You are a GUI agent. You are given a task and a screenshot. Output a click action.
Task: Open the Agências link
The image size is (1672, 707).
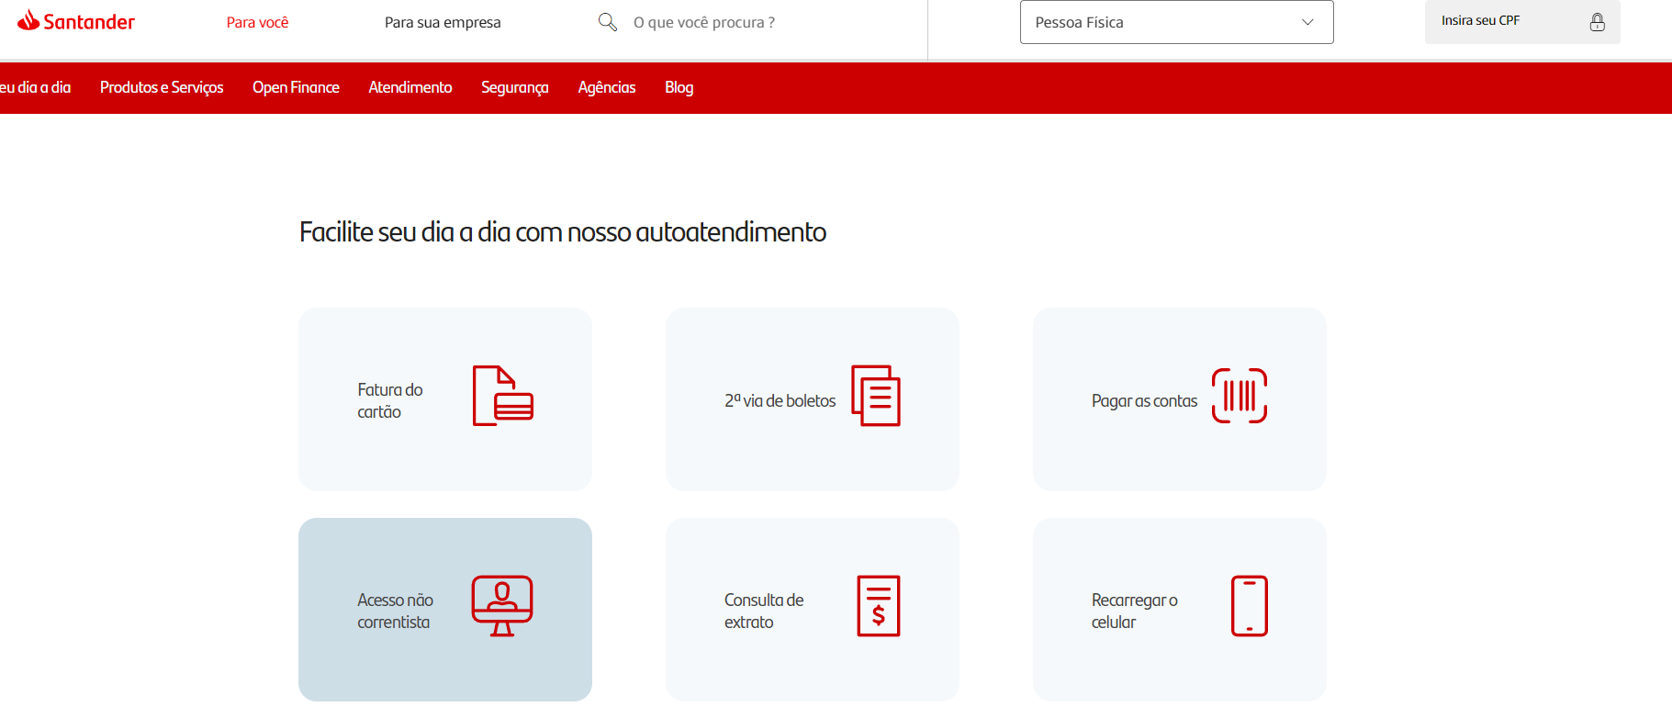[606, 87]
